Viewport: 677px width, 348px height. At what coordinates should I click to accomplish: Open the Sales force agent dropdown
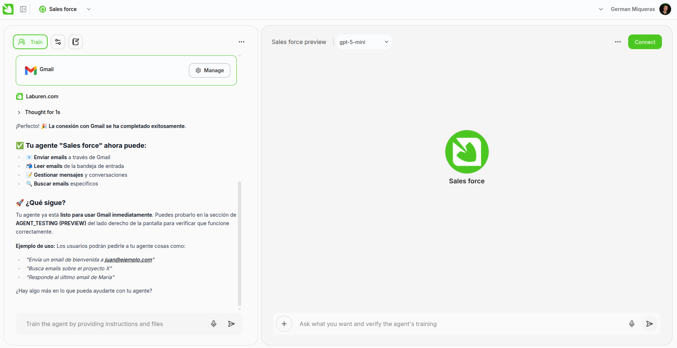coord(88,9)
